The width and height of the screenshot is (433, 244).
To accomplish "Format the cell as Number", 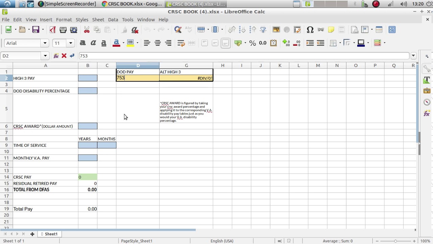I will coord(263,43).
